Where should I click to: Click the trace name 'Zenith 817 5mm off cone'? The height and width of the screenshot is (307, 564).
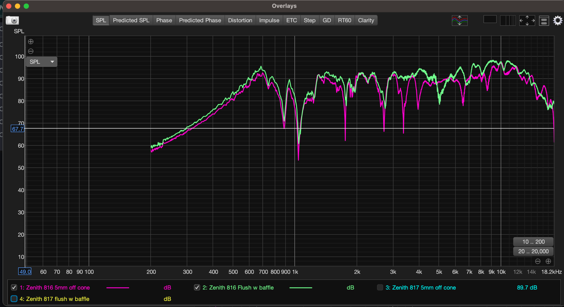pos(424,287)
